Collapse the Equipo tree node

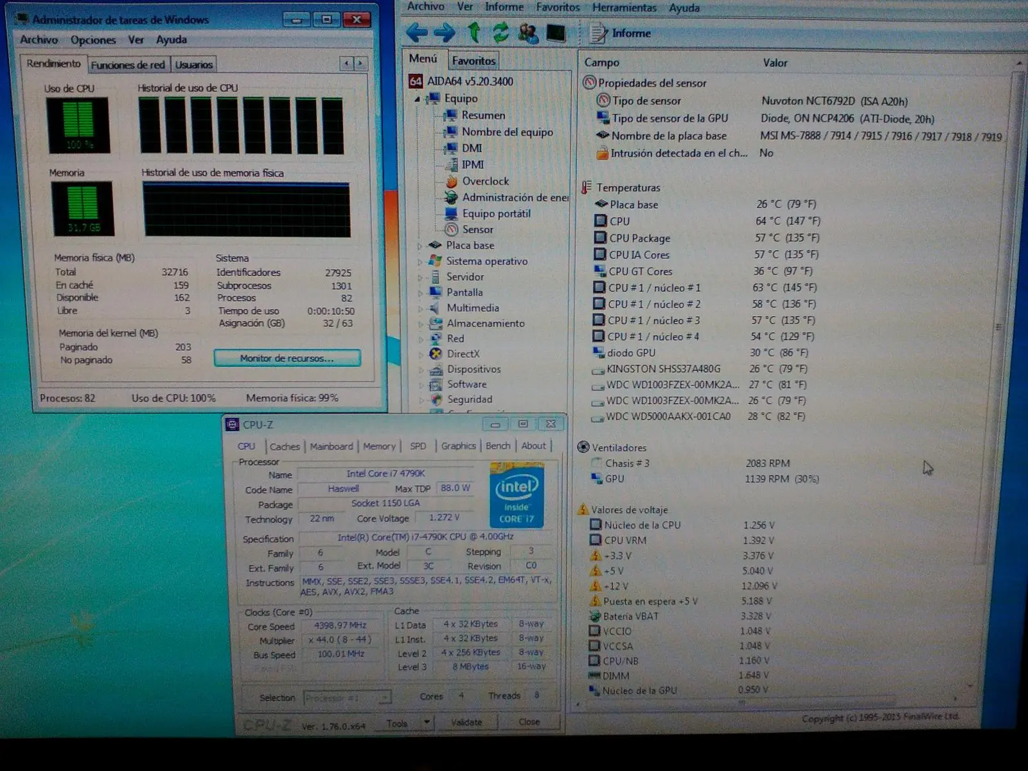(418, 99)
